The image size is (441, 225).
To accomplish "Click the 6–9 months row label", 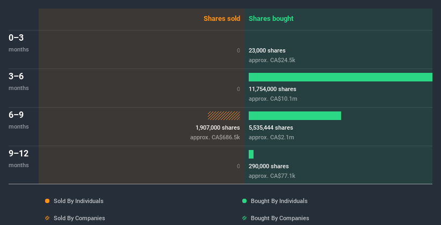I will pos(19,120).
